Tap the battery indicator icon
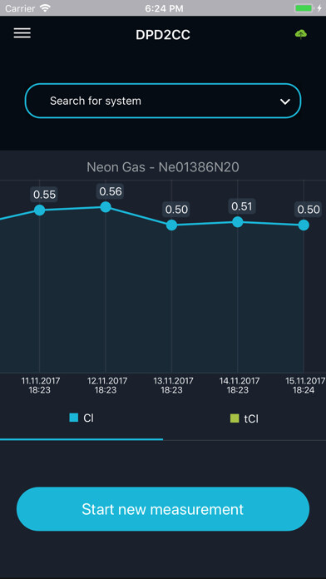 [x=305, y=8]
